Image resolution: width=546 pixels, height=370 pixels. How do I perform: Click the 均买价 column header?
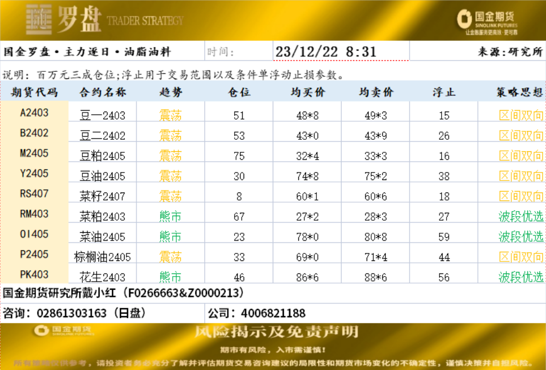click(x=307, y=92)
